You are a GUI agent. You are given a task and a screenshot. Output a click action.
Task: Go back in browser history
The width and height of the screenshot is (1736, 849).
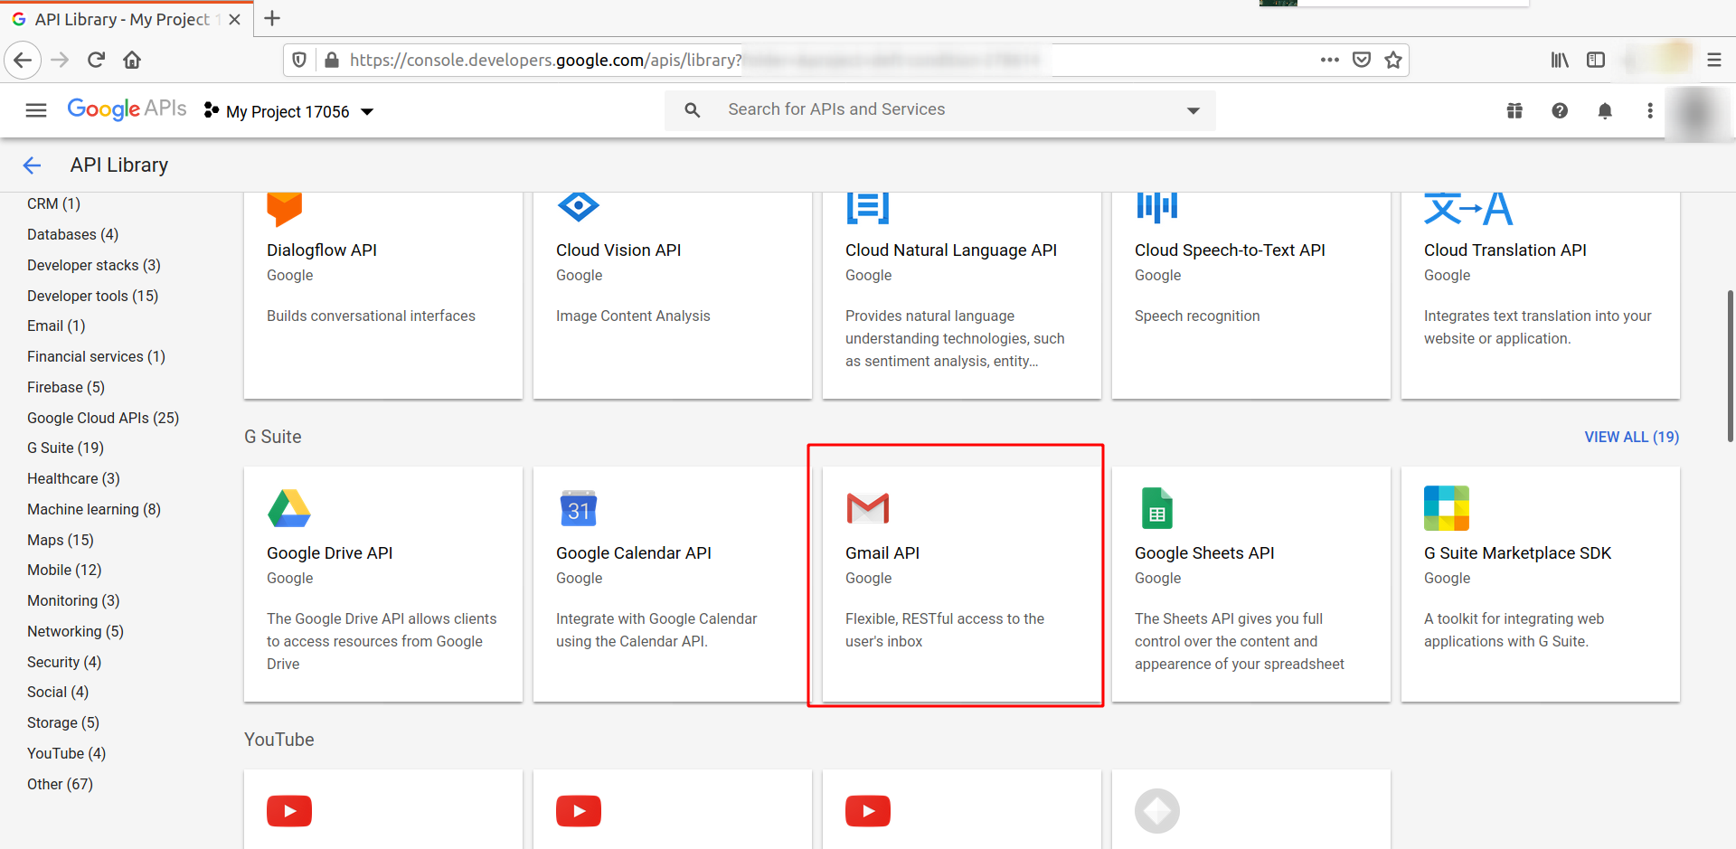click(x=23, y=61)
